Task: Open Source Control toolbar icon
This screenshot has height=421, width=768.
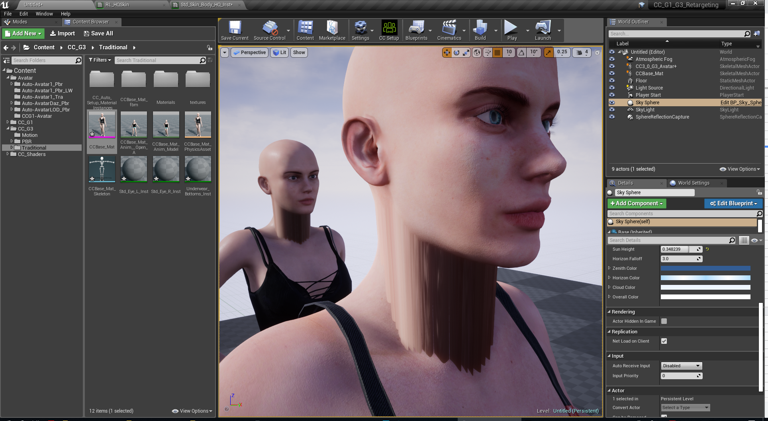Action: [x=270, y=30]
